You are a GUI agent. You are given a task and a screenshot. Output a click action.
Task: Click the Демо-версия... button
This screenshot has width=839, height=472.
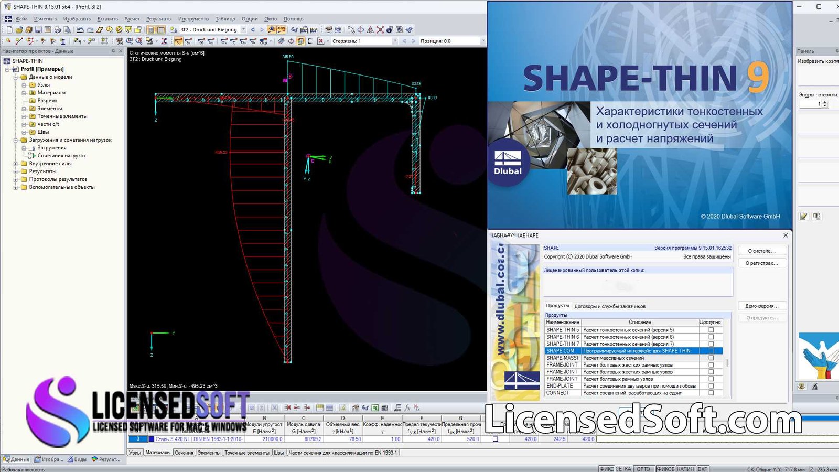click(x=762, y=306)
